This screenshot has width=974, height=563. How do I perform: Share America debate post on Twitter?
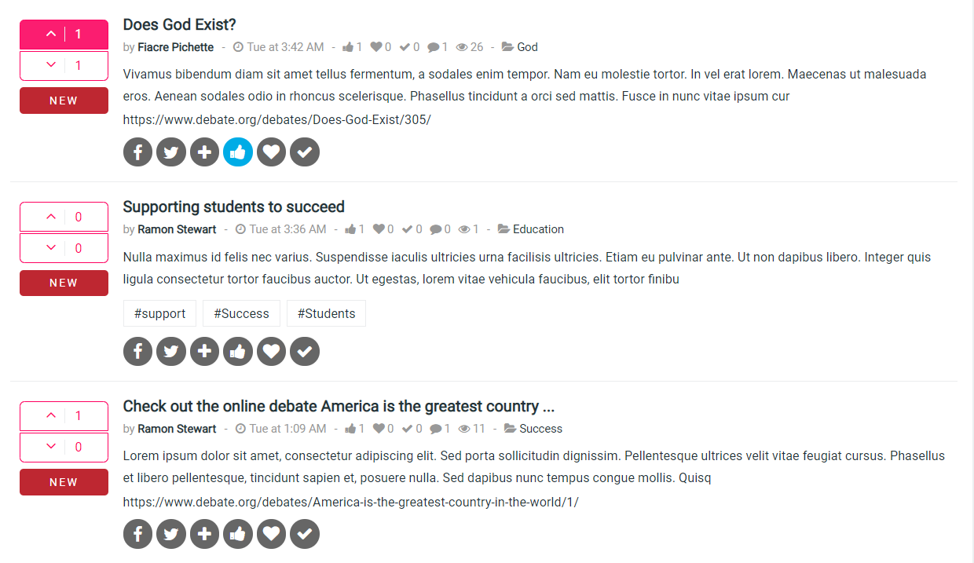tap(171, 534)
